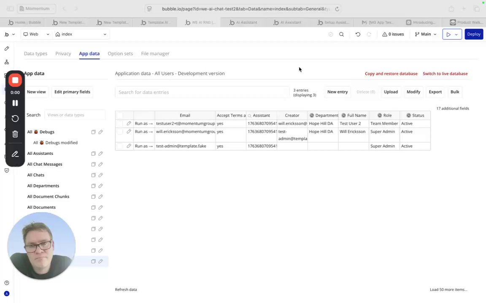Open the index page selector dropdown
Image resolution: width=486 pixels, height=303 pixels.
pos(81,35)
